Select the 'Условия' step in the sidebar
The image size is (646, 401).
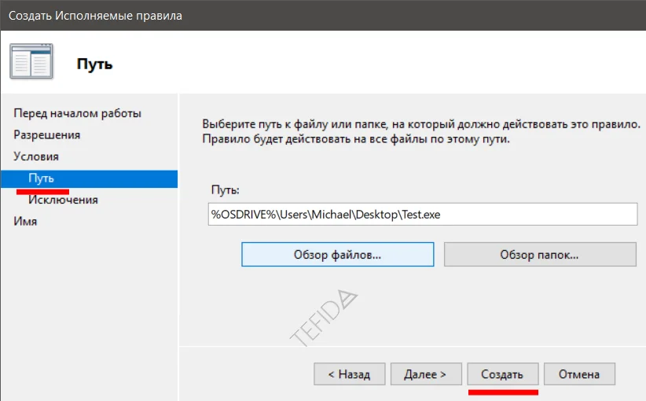[x=36, y=156]
